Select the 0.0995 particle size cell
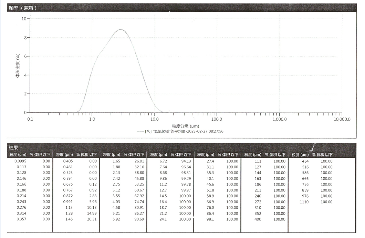This screenshot has height=238, width=365. pos(20,161)
